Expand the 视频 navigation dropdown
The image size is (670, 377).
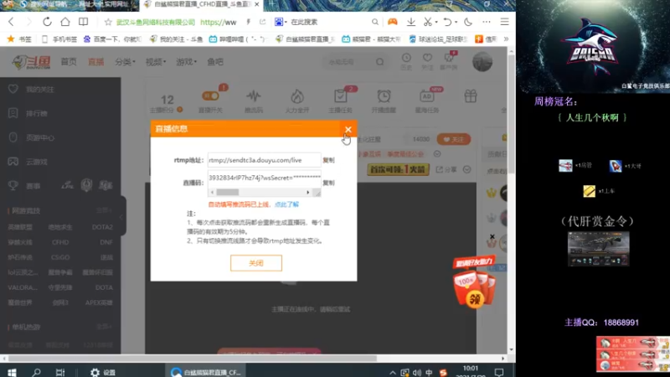(156, 62)
